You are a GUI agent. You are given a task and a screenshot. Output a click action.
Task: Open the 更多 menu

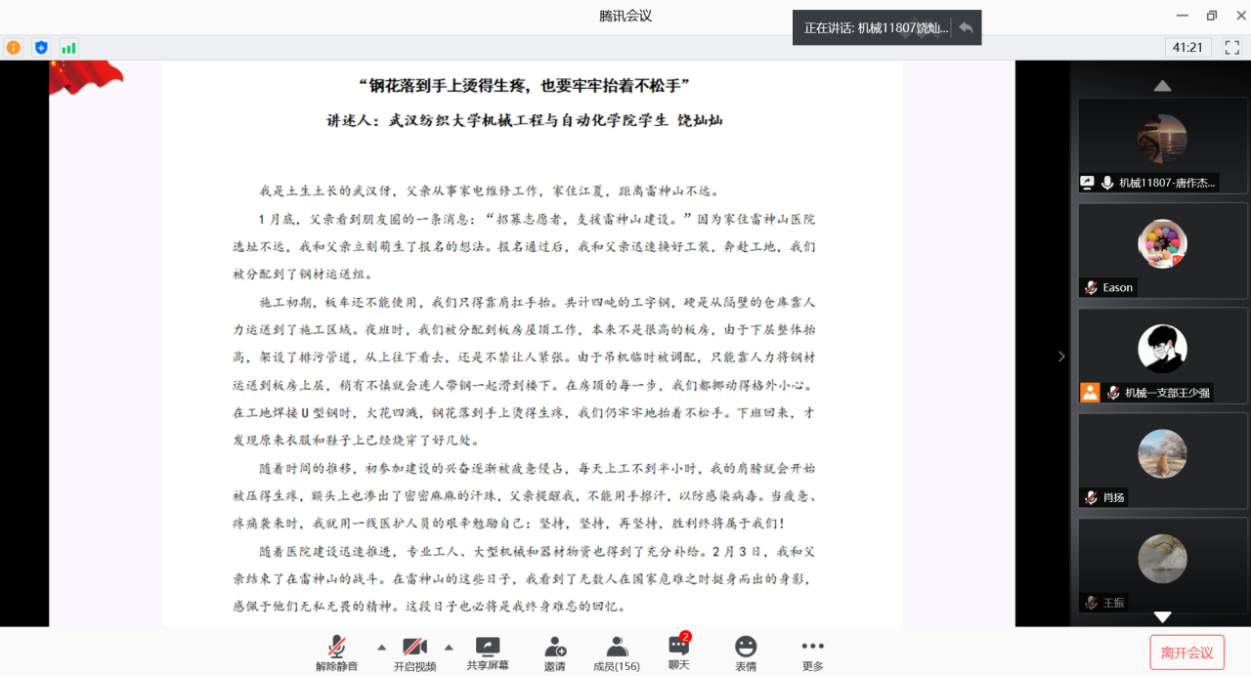coord(812,652)
